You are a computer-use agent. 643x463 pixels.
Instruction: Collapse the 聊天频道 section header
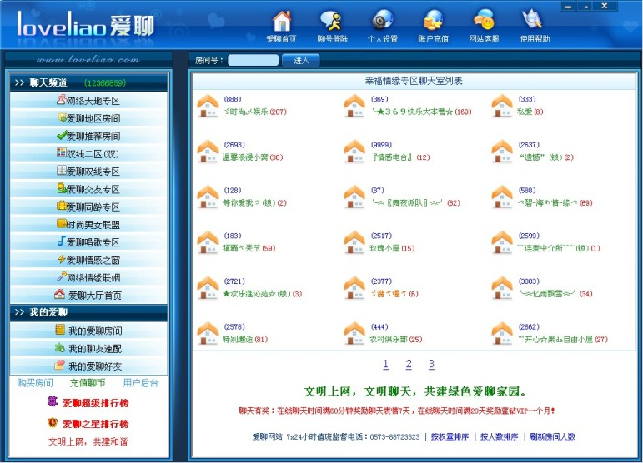point(88,83)
